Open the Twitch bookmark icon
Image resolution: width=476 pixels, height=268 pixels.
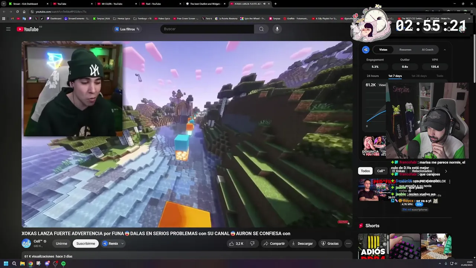30,18
